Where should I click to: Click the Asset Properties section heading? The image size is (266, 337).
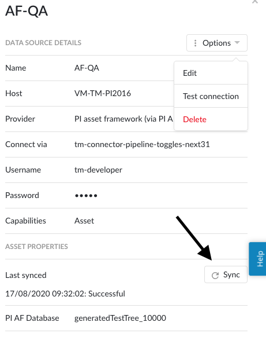[36, 247]
